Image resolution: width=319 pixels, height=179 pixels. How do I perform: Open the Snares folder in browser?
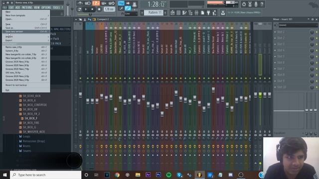(27, 151)
